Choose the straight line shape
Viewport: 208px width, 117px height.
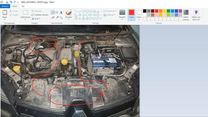[76, 11]
